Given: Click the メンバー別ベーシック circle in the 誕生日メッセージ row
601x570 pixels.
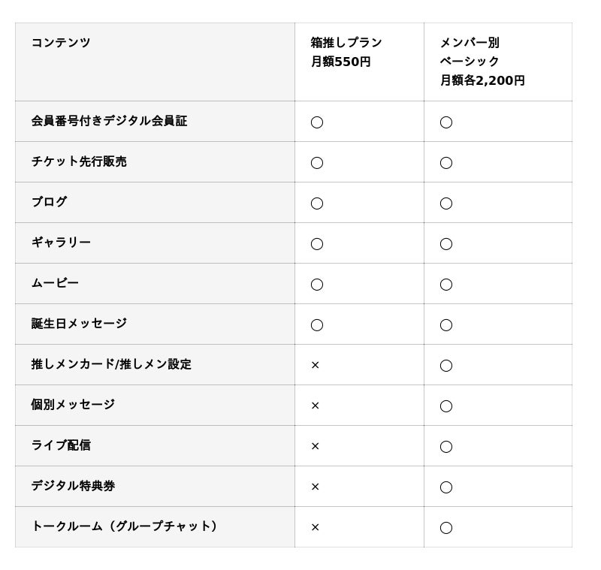Looking at the screenshot, I should [446, 324].
